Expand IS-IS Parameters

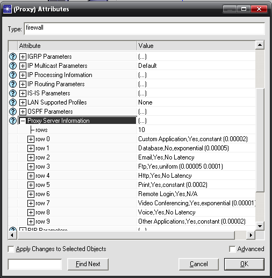point(23,93)
